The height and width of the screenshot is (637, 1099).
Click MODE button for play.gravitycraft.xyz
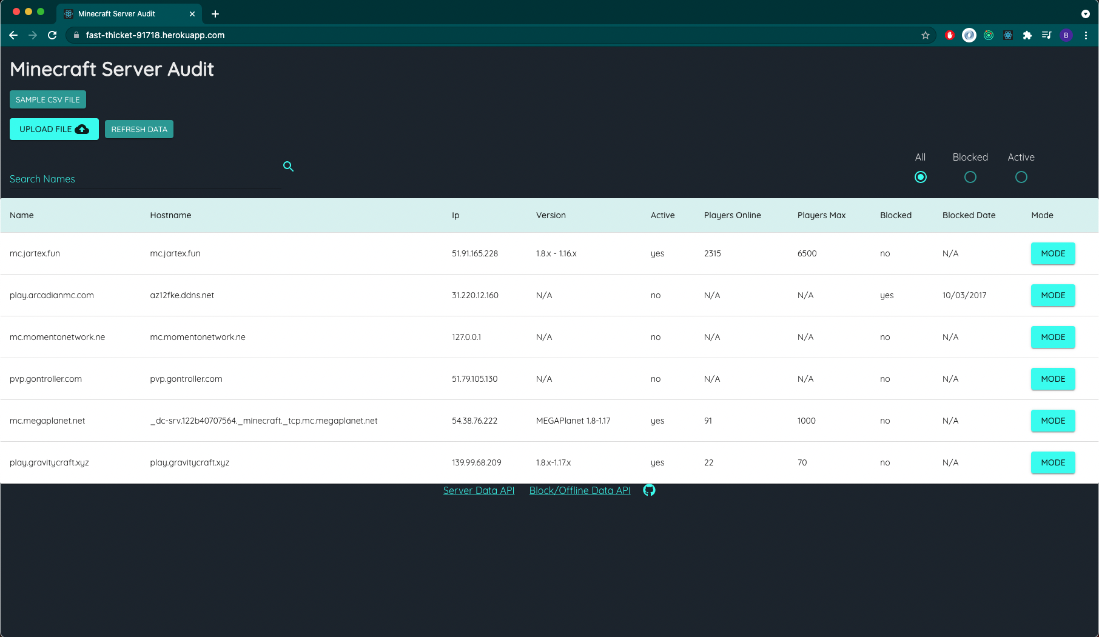pyautogui.click(x=1053, y=462)
